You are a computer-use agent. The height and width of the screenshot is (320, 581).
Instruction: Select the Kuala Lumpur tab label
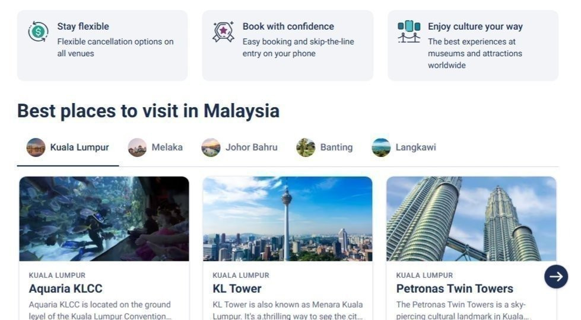point(80,147)
